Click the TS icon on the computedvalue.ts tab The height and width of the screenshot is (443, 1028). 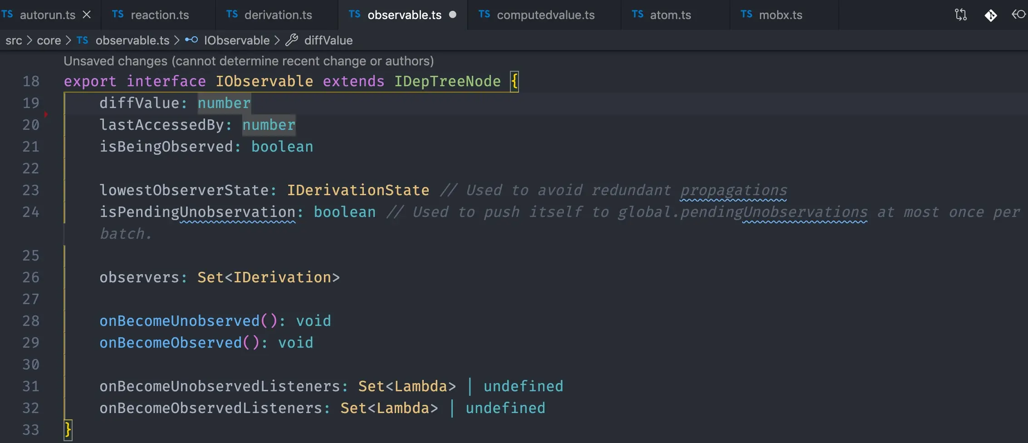(x=484, y=15)
